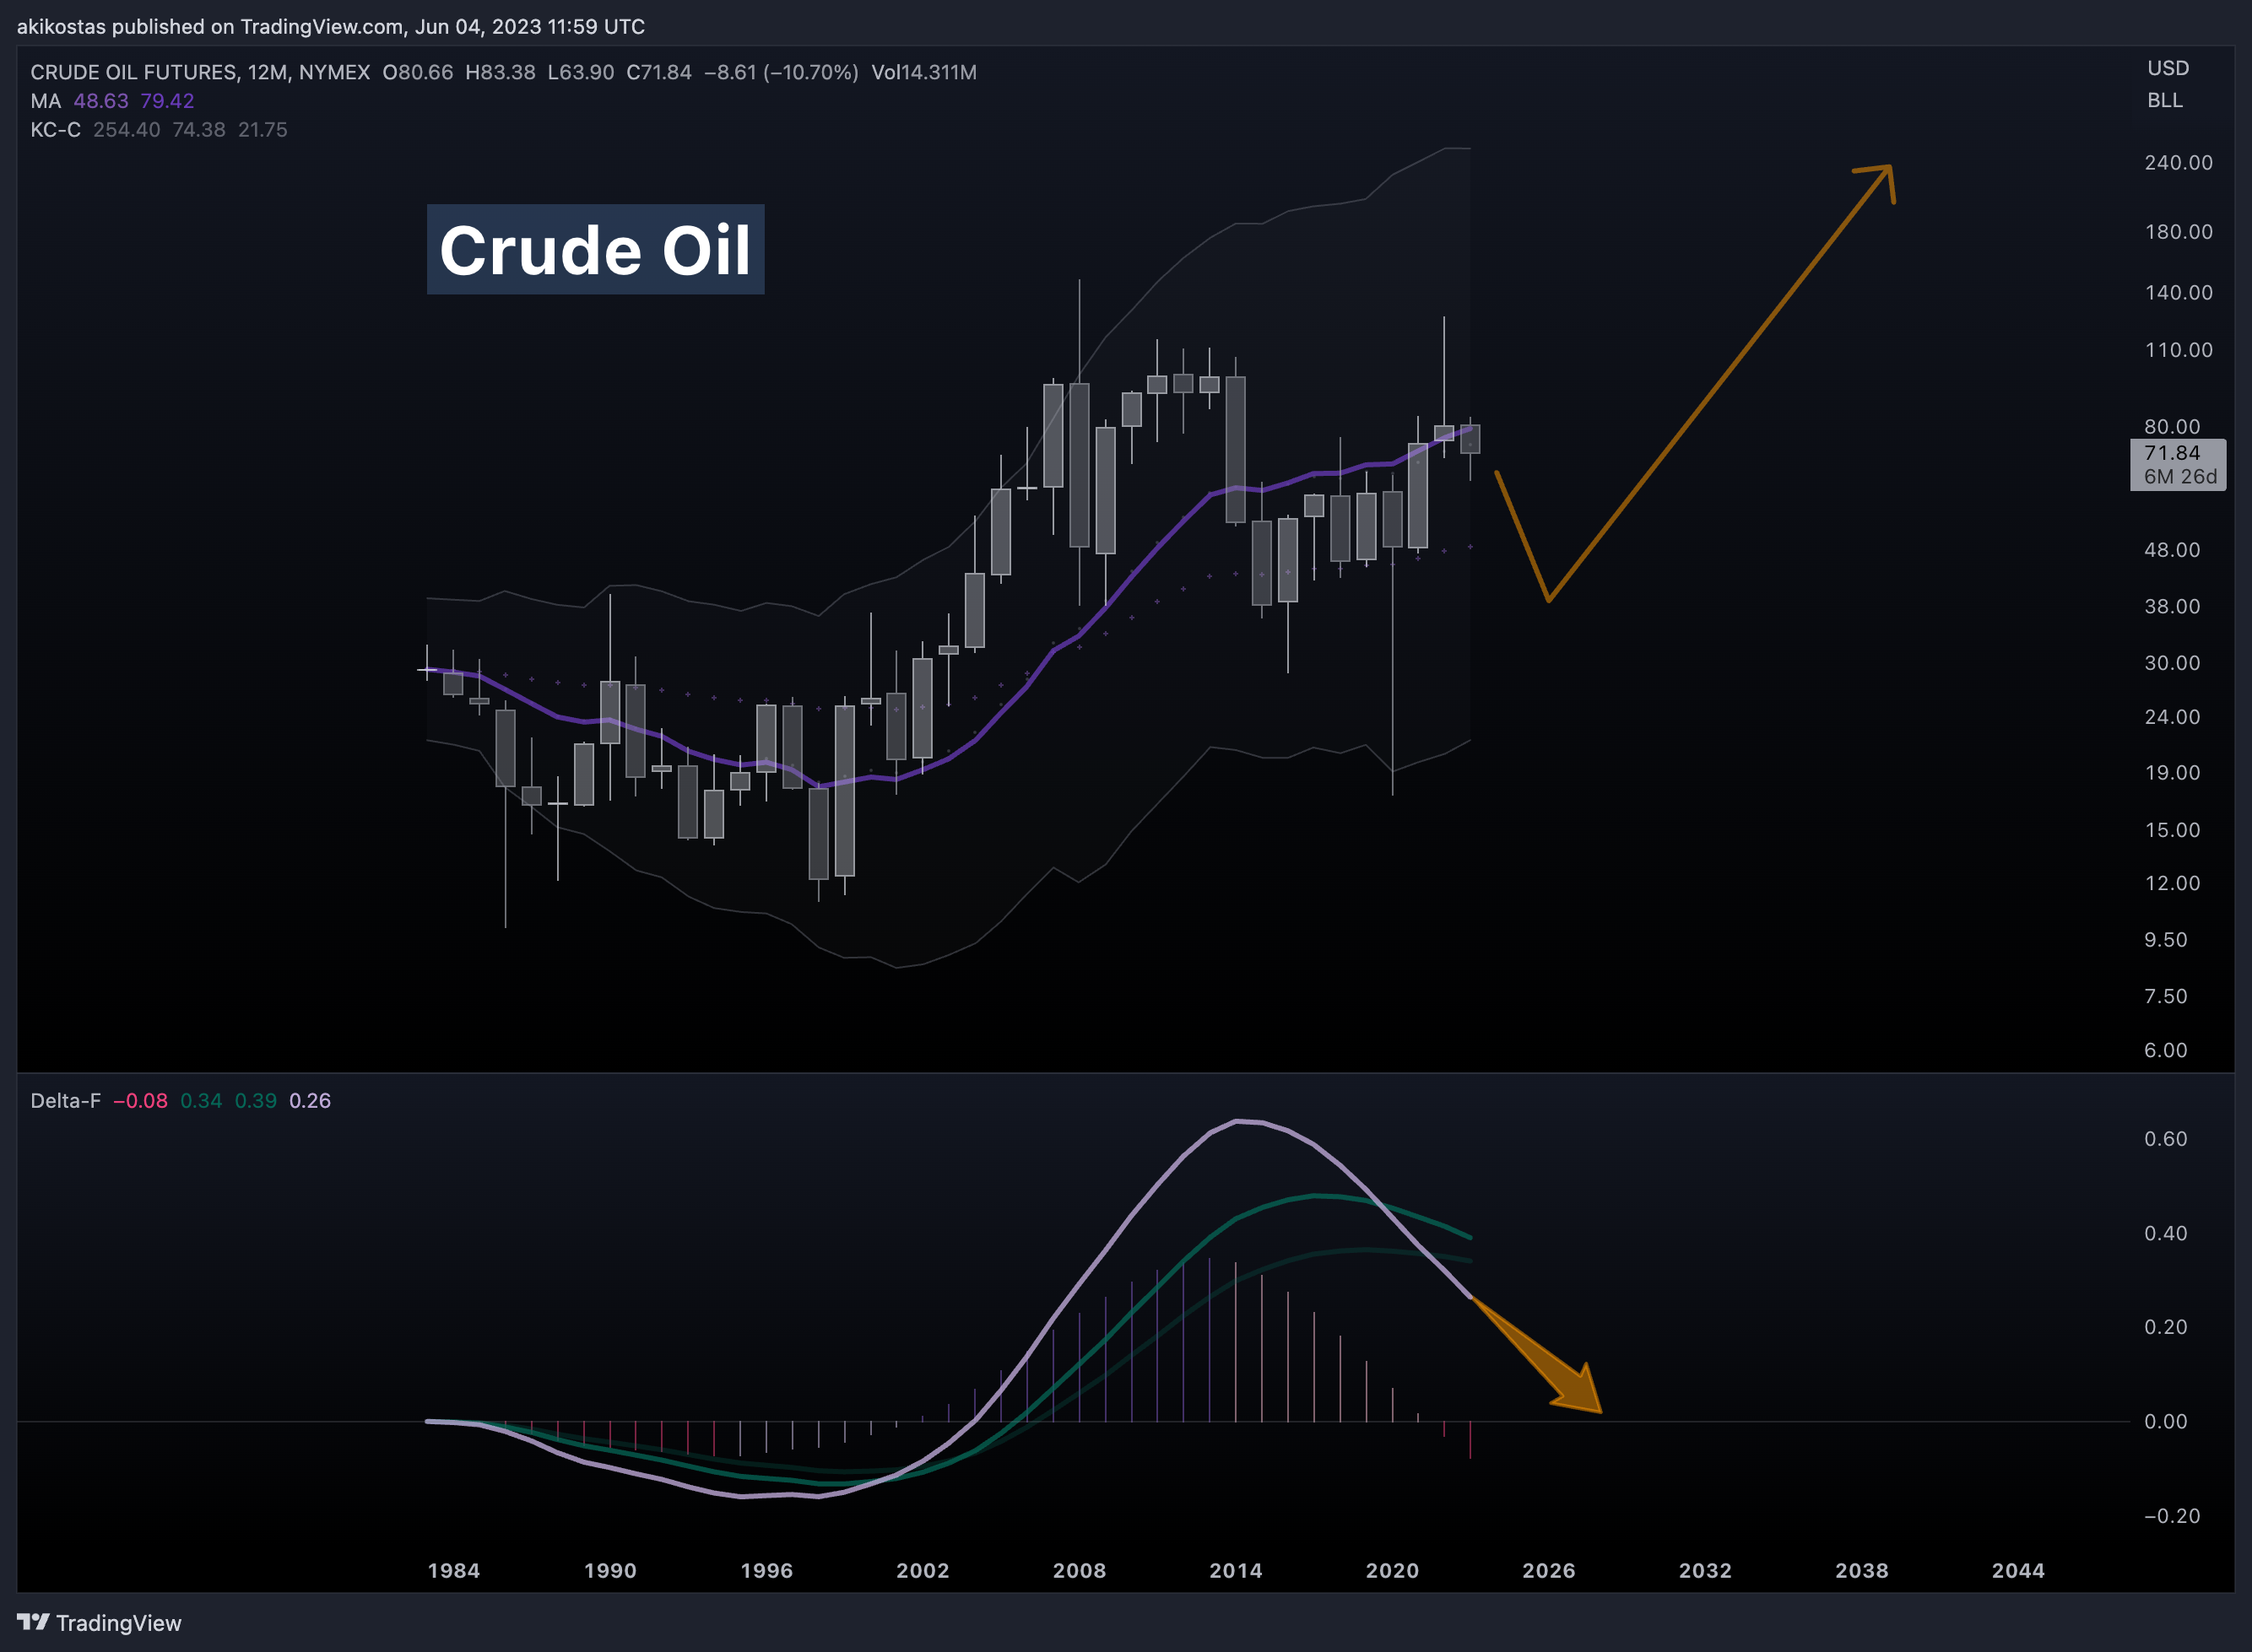Click the 240.00 price axis label
2252x1652 pixels.
[x=2178, y=162]
